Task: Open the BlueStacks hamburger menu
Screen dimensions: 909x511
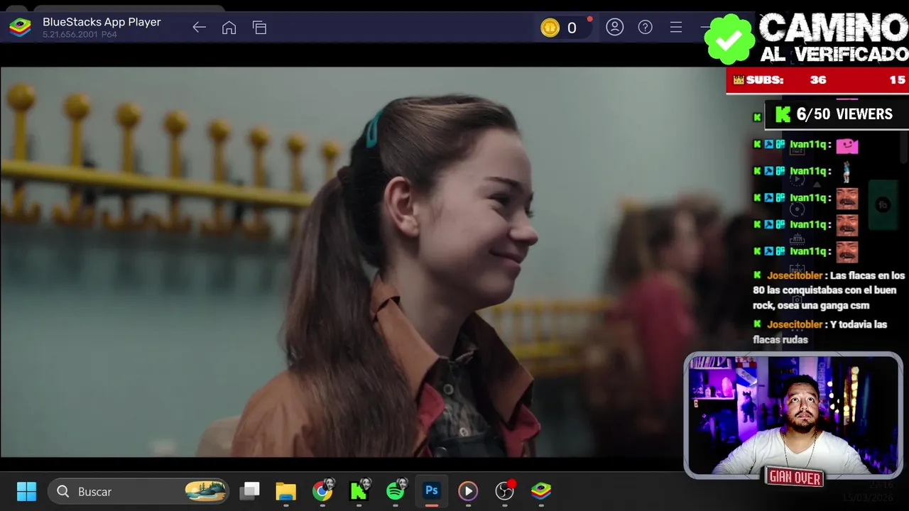Action: tap(676, 27)
